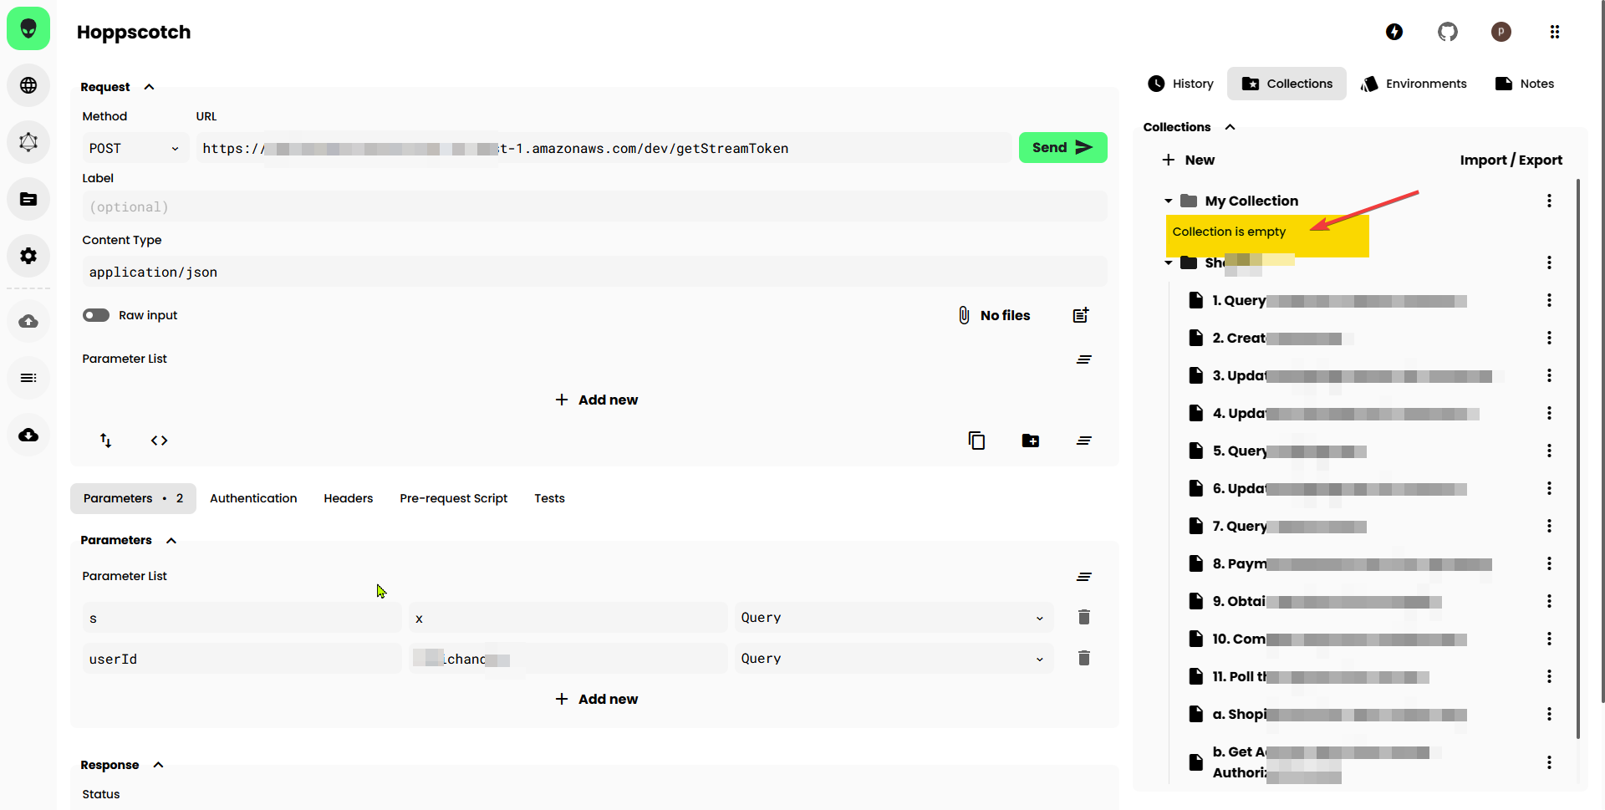The width and height of the screenshot is (1605, 810).
Task: Switch to the History tab
Action: [1180, 84]
